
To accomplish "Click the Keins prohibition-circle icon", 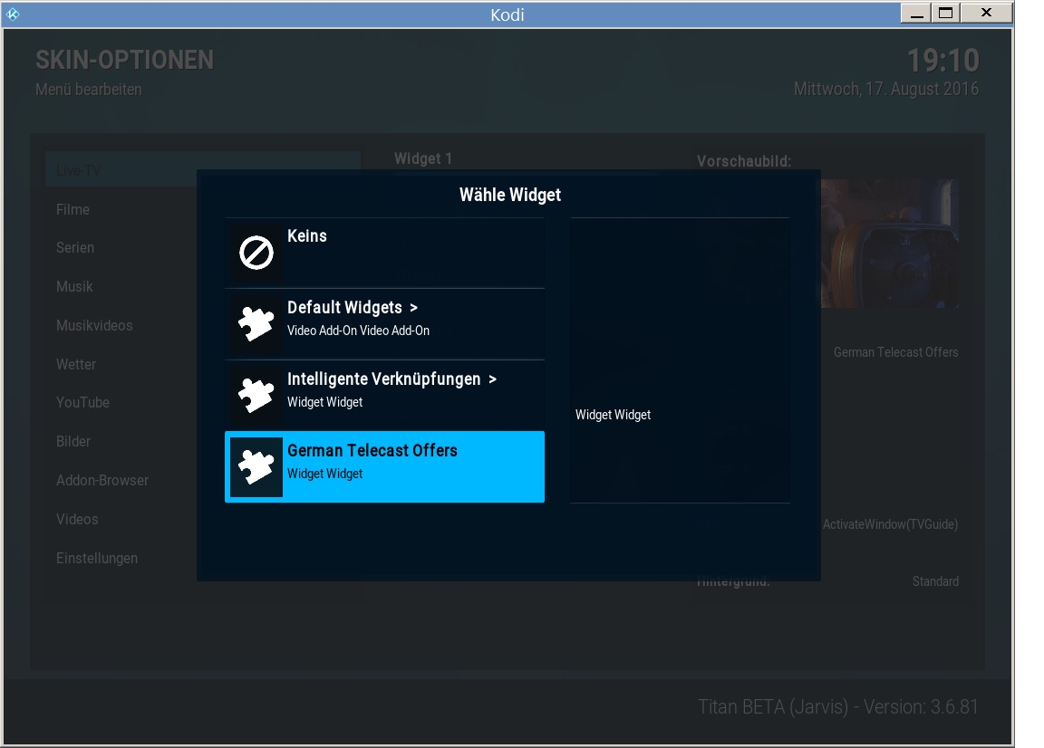I will click(x=256, y=253).
